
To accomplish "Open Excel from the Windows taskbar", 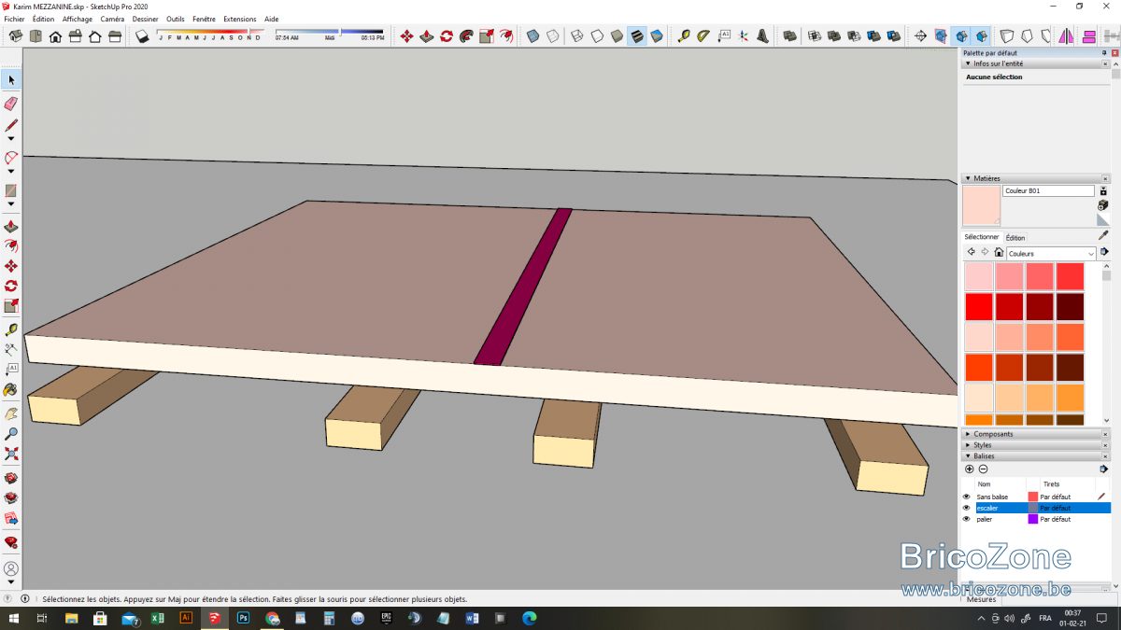I will coord(157,618).
